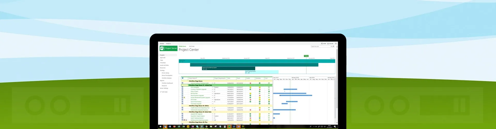Click project icon beside CFO Campaign row
This screenshot has width=496, height=129.
(x=182, y=87)
